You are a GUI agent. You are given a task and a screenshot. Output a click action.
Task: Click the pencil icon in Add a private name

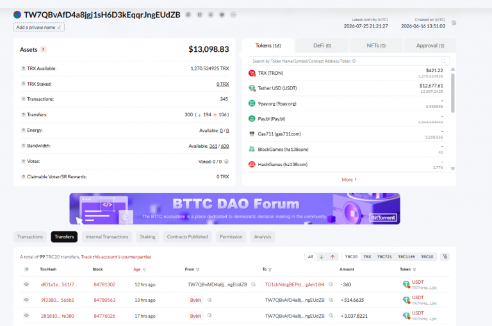59,27
